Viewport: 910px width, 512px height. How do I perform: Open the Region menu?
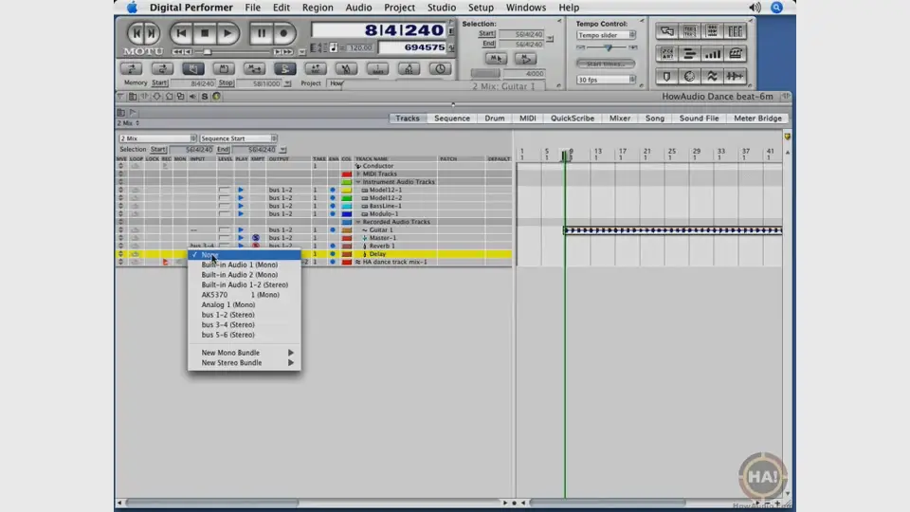pyautogui.click(x=318, y=8)
